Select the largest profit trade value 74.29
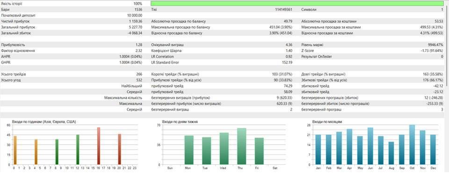Image resolution: width=449 pixels, height=183 pixels. (288, 86)
